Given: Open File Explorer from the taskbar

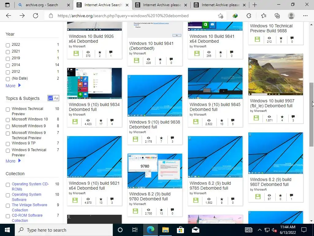Looking at the screenshot, I should click(x=165, y=230).
